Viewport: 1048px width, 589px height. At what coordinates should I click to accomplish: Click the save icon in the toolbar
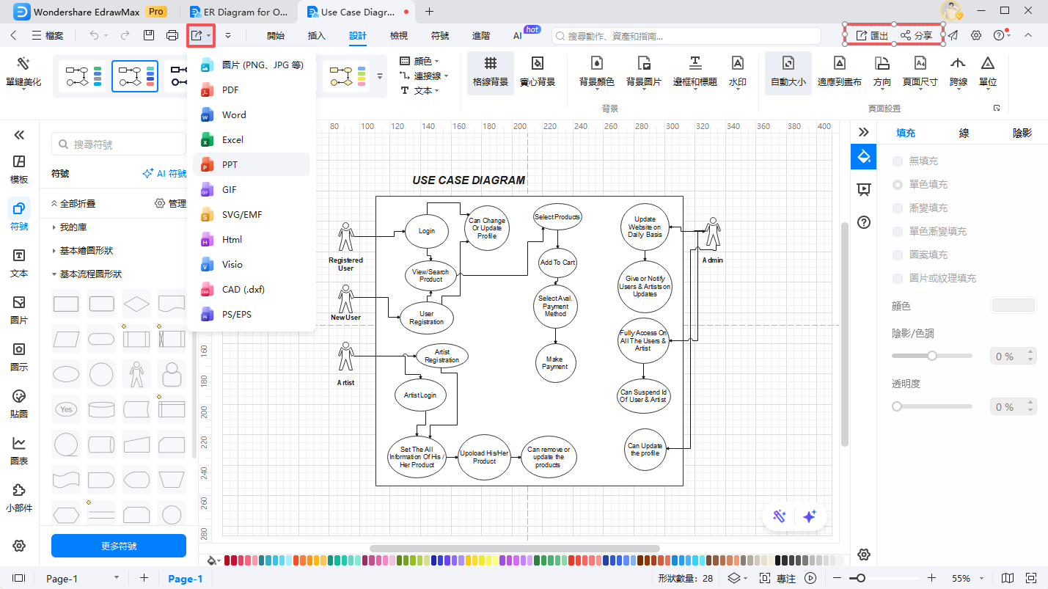[x=149, y=35]
